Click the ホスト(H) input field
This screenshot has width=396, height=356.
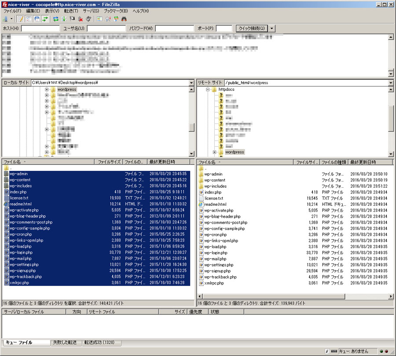40,28
